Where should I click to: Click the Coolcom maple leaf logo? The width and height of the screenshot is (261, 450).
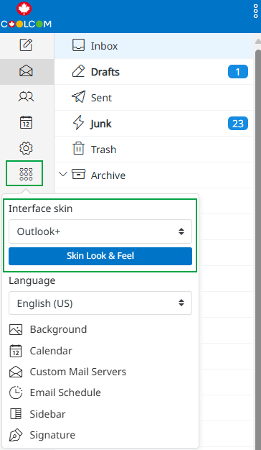point(26,15)
